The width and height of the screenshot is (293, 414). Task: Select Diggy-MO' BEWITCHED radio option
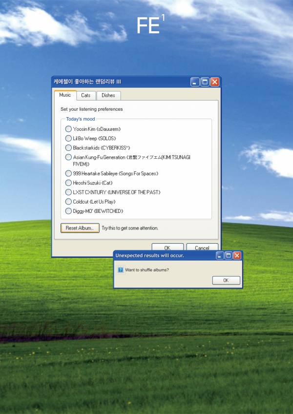(68, 211)
